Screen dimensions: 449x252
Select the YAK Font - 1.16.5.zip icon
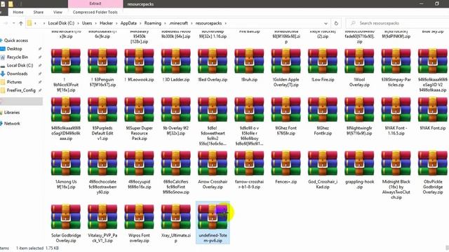point(396,109)
